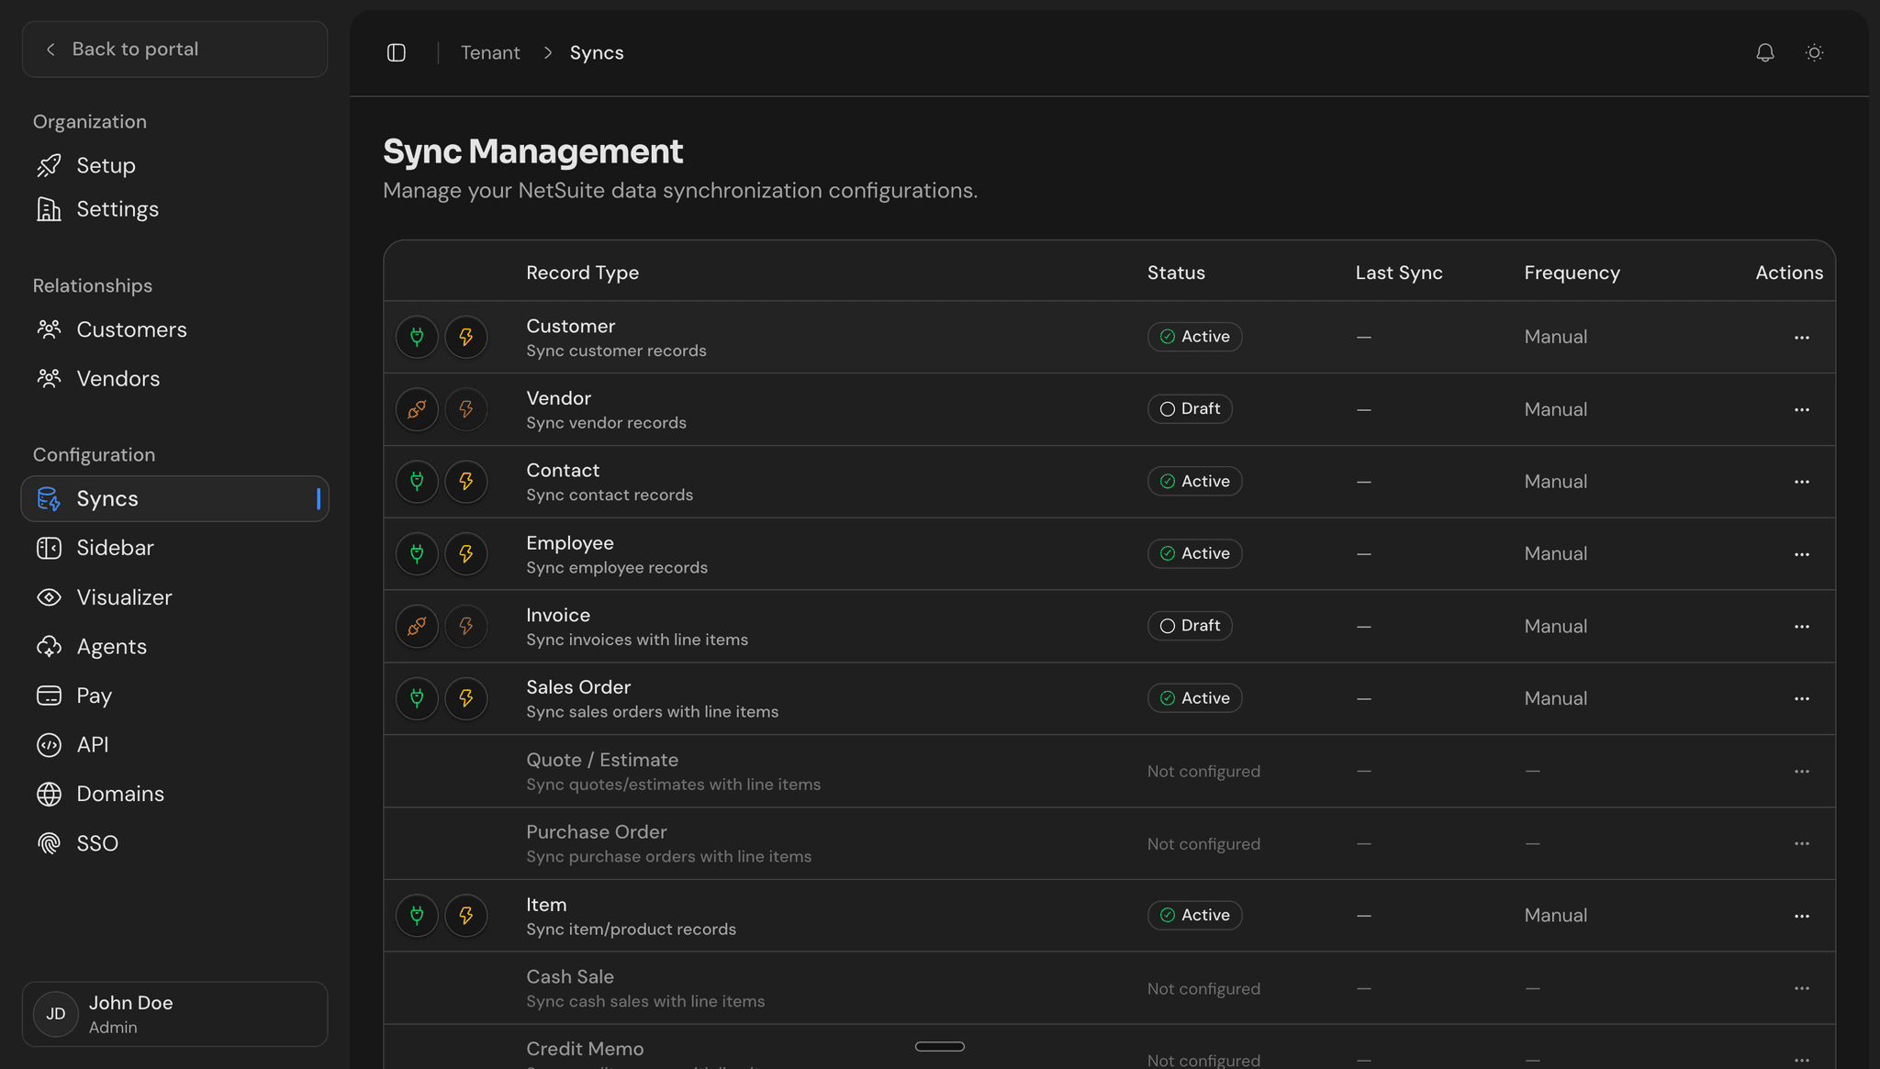The width and height of the screenshot is (1880, 1069).
Task: Click the Tenant breadcrumb link
Action: [x=490, y=53]
